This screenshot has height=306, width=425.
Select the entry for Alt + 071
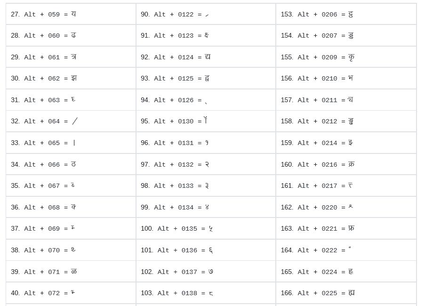71,272
